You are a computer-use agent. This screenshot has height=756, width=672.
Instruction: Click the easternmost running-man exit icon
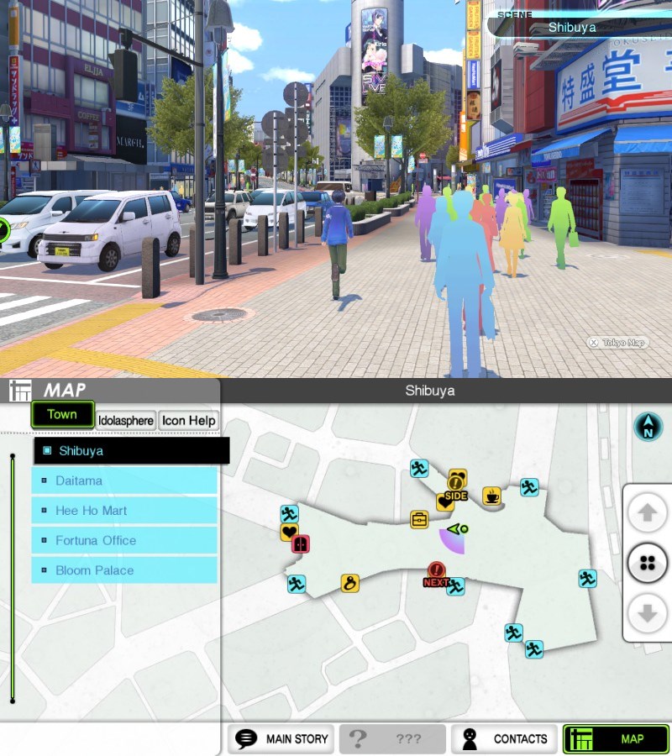(x=588, y=578)
